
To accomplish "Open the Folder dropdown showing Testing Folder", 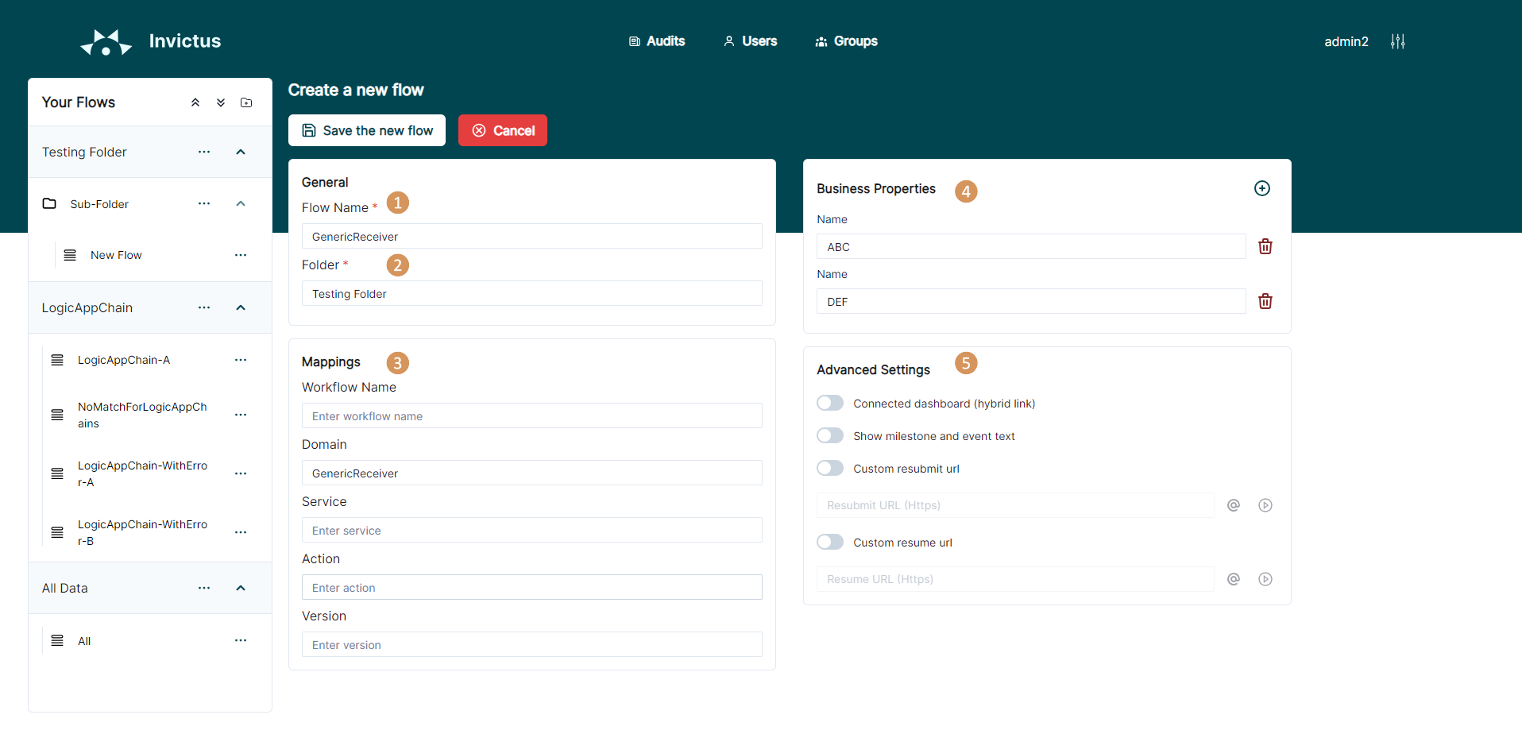I will (531, 294).
